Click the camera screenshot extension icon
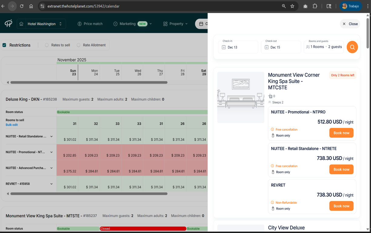 [305, 6]
